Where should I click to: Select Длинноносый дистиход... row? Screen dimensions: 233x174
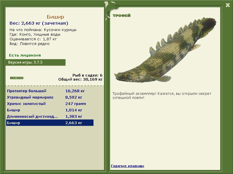[50, 116]
